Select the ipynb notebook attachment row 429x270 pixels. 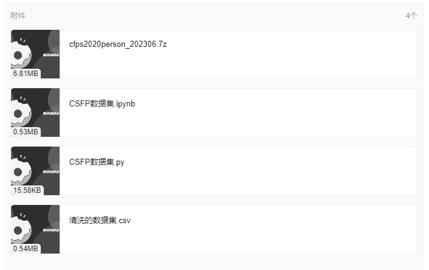[214, 112]
